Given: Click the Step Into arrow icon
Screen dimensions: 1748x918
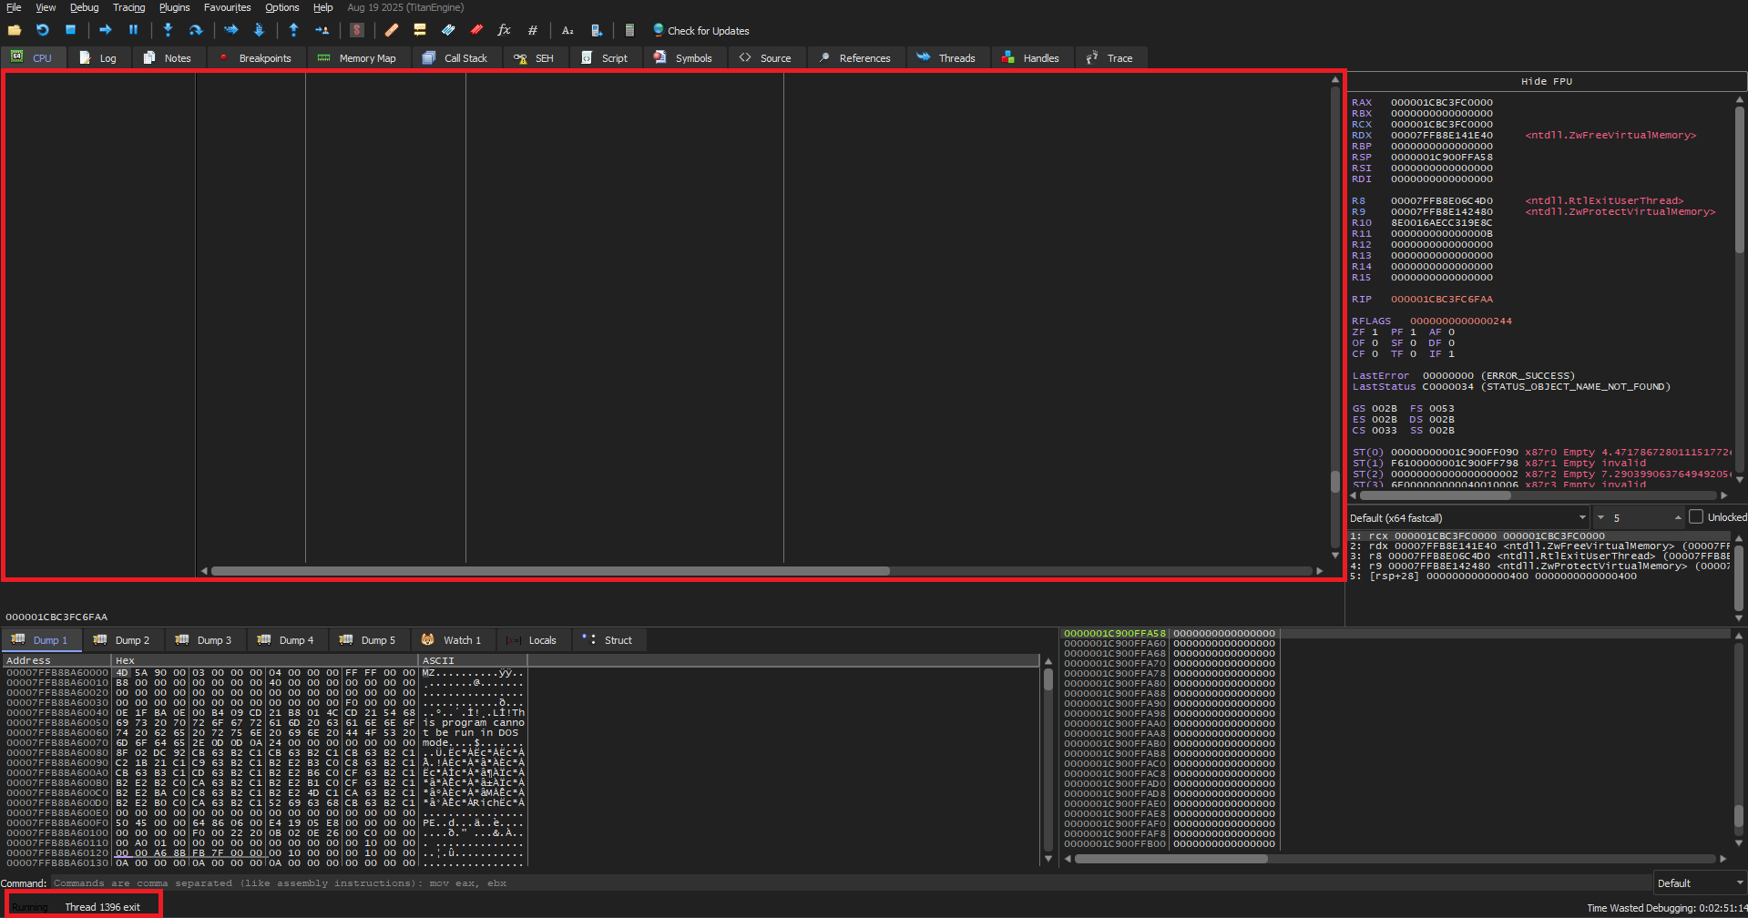Looking at the screenshot, I should click(x=168, y=30).
